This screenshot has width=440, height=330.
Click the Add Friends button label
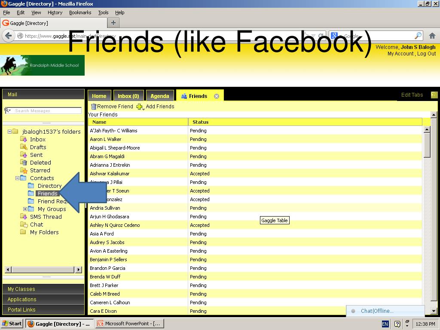pos(160,107)
